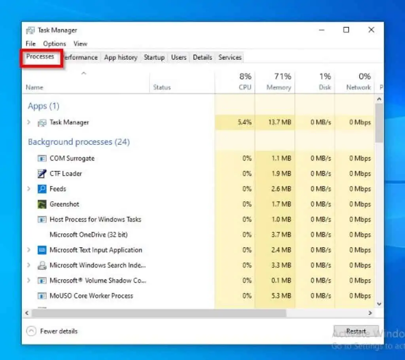This screenshot has height=360, width=405.
Task: Open the View menu
Action: tap(80, 44)
